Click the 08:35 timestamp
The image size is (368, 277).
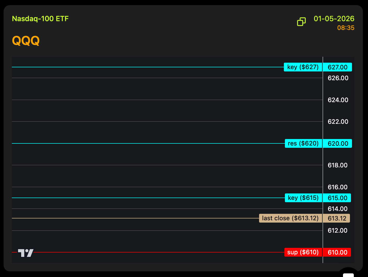pos(346,28)
